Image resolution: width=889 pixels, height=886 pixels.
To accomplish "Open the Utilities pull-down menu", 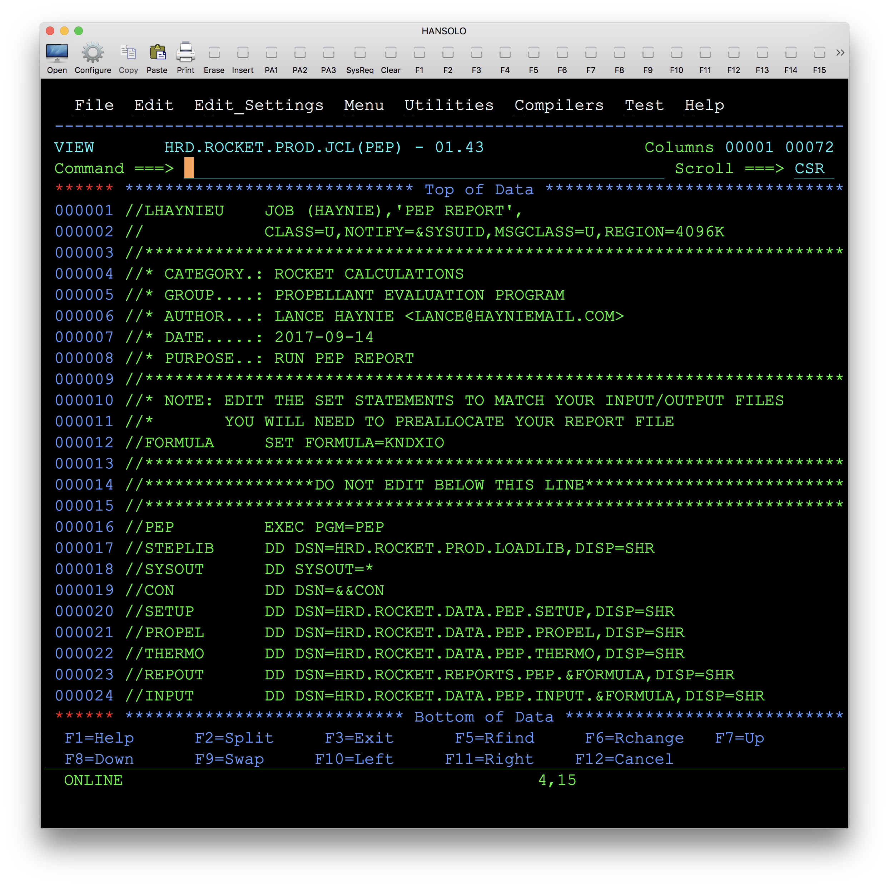I will pos(449,105).
